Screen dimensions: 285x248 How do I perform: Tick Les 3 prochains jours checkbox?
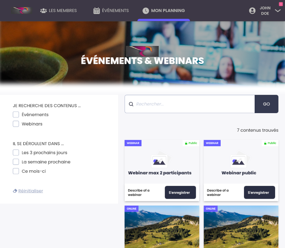tap(16, 152)
